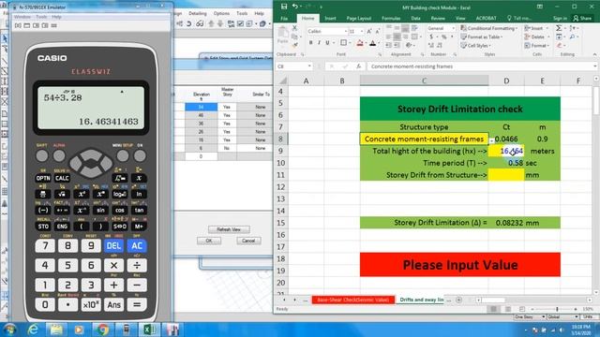
Task: Click the Share button in Excel
Action: pyautogui.click(x=582, y=18)
